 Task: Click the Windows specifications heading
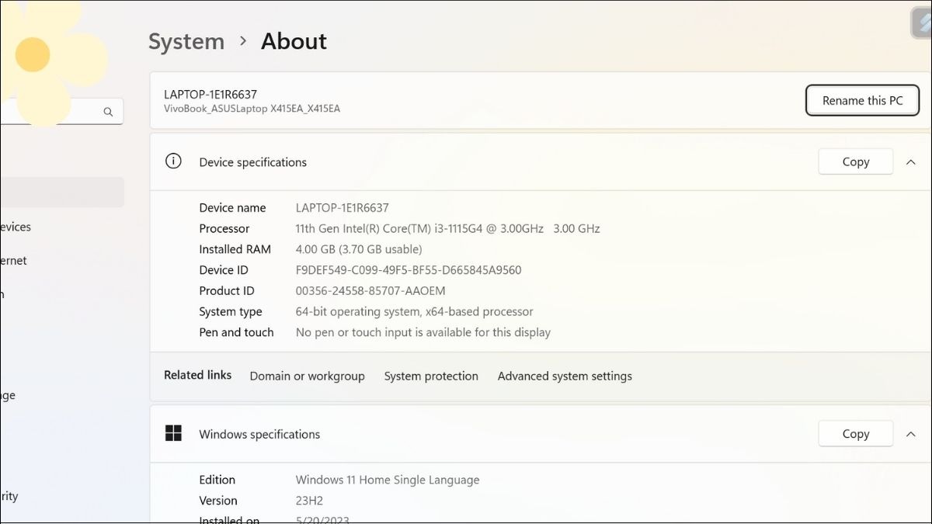click(x=259, y=434)
